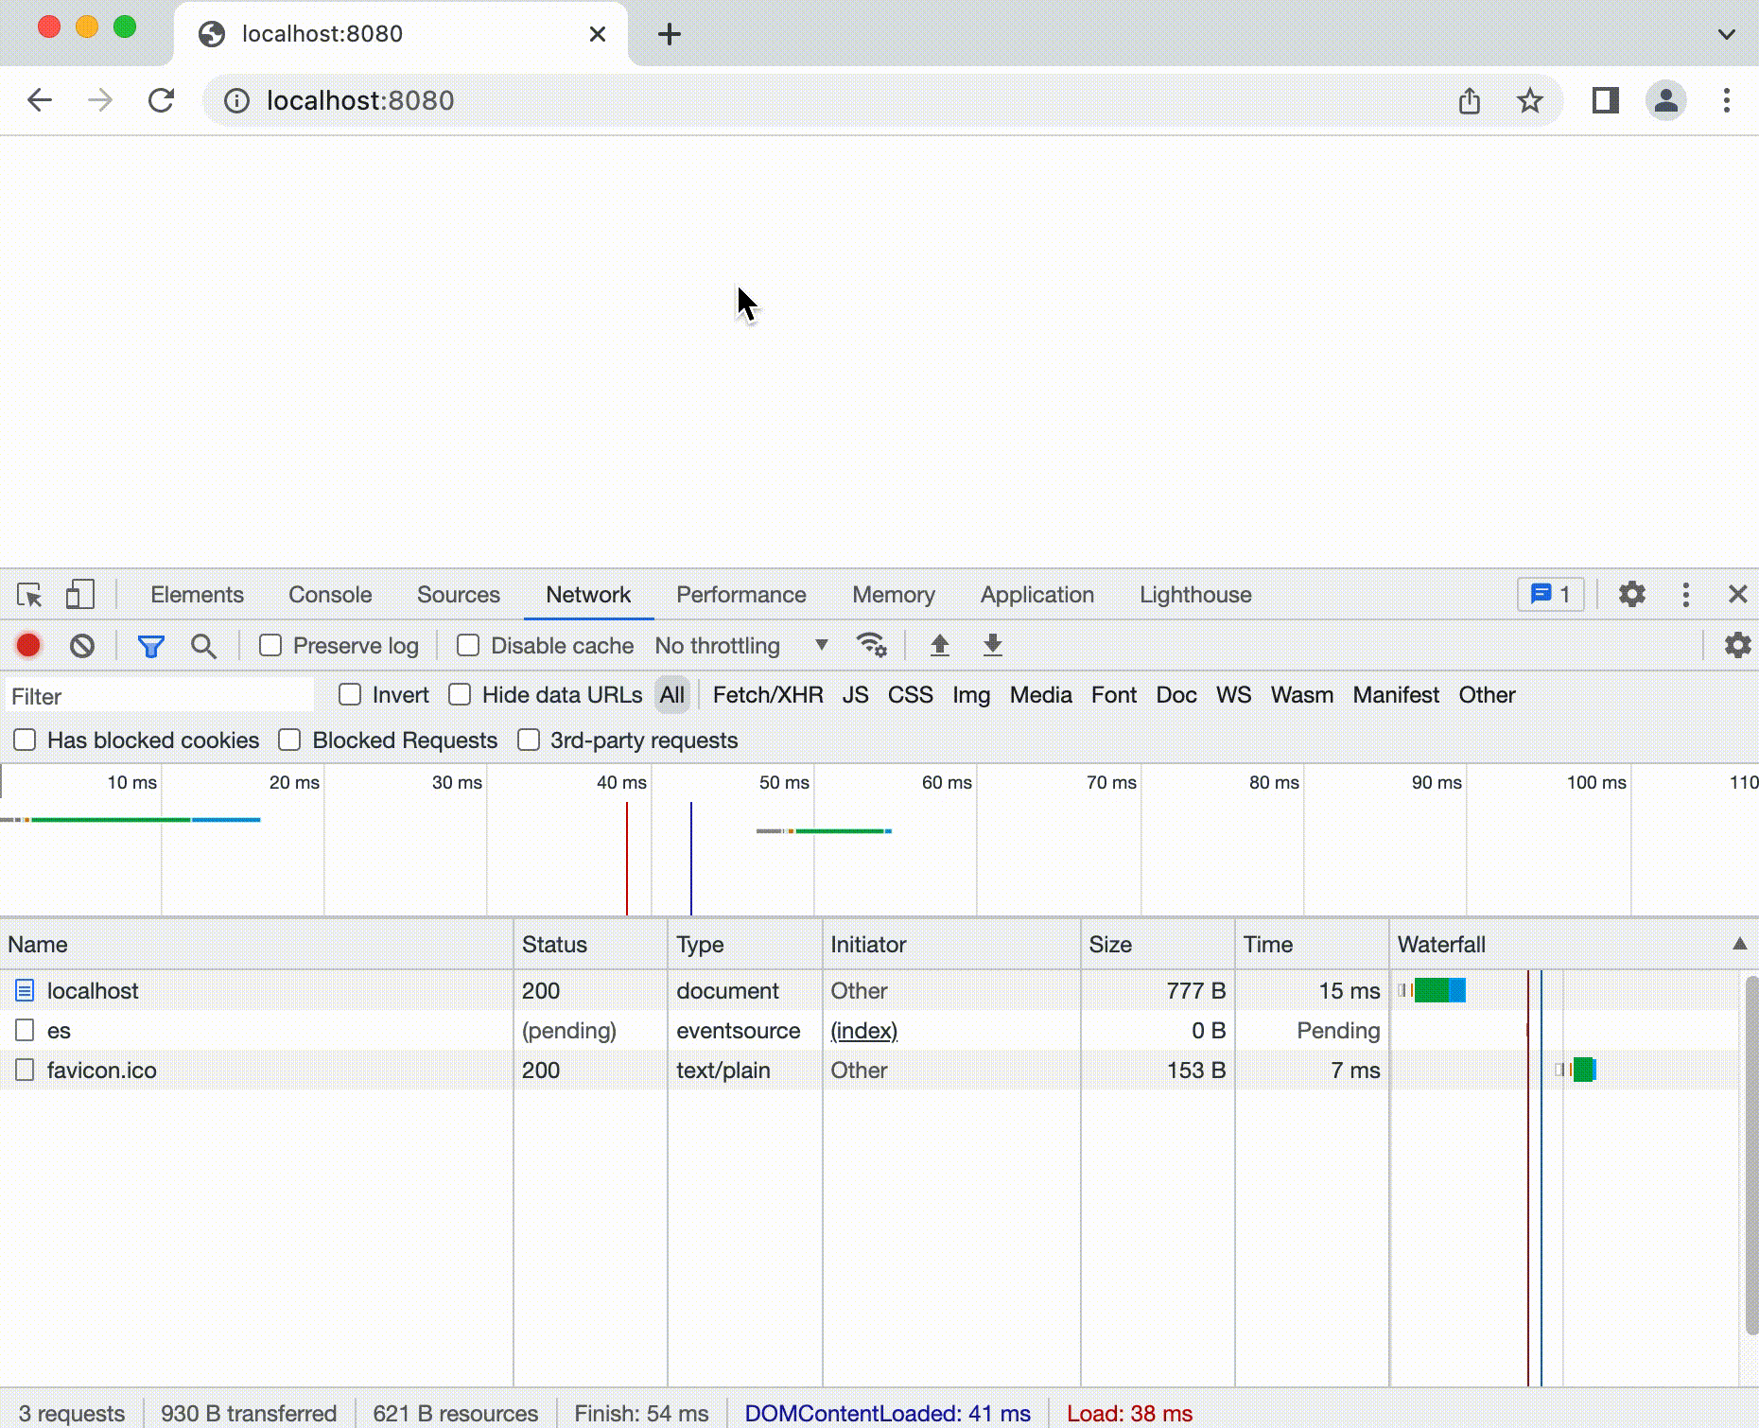Image resolution: width=1759 pixels, height=1428 pixels.
Task: Close the DevTools panel
Action: (x=1737, y=595)
